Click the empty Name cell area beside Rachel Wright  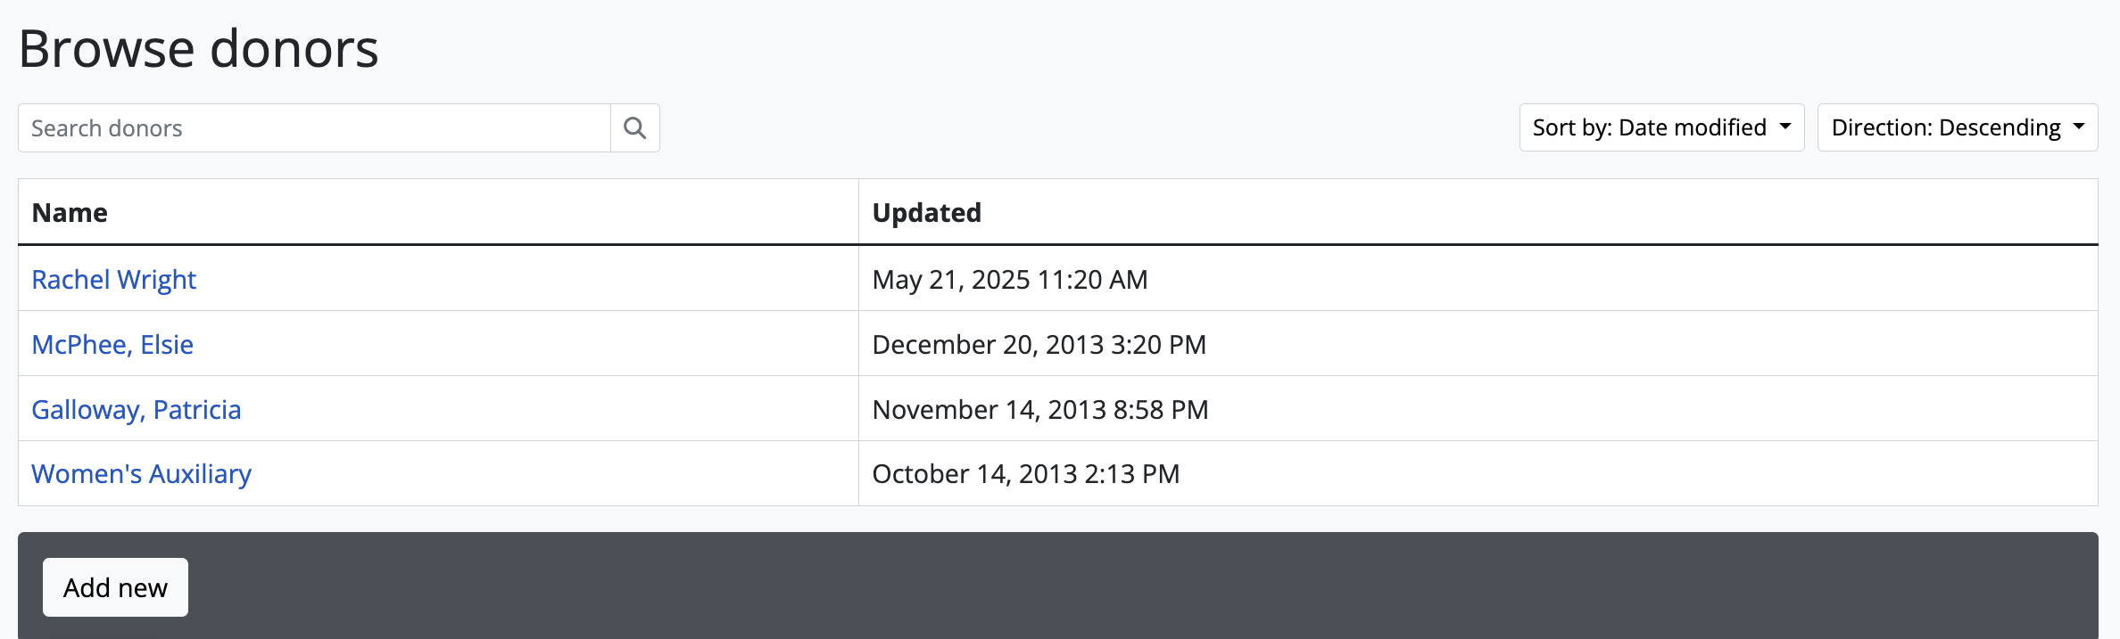click(535, 280)
